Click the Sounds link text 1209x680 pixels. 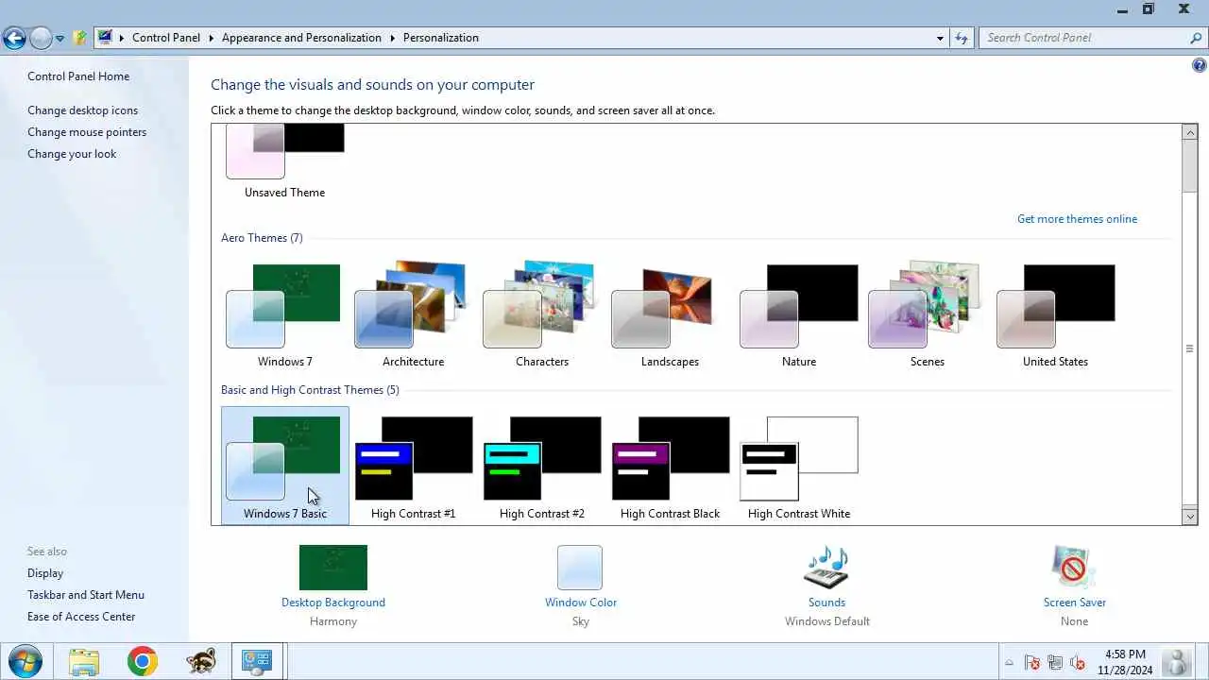pyautogui.click(x=826, y=603)
